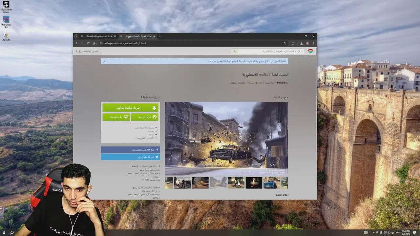Go to the browser home page
Image resolution: width=420 pixels, height=236 pixels.
94,43
